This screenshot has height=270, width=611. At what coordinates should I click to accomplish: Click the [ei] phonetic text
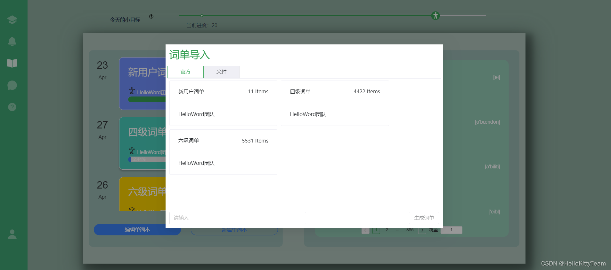pos(497,77)
